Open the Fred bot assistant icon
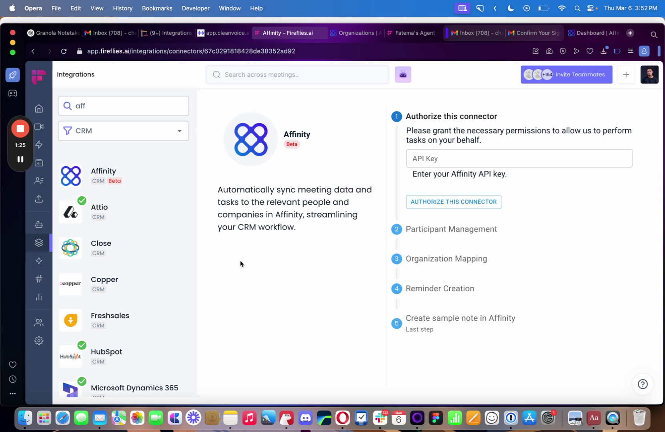This screenshot has height=432, width=665. tap(403, 75)
